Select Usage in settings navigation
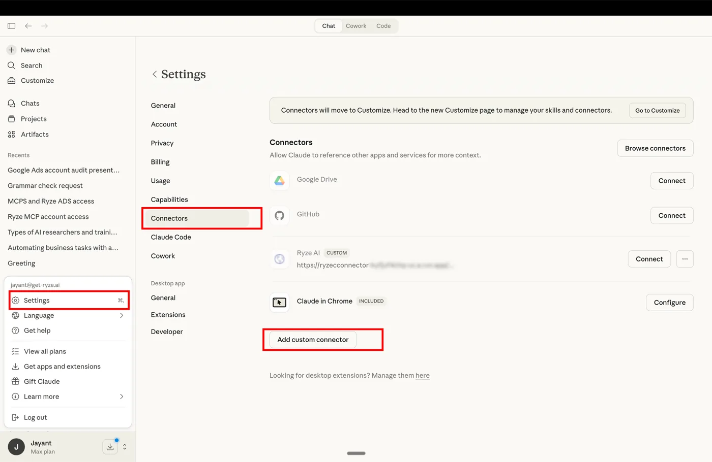This screenshot has height=462, width=712. (161, 181)
